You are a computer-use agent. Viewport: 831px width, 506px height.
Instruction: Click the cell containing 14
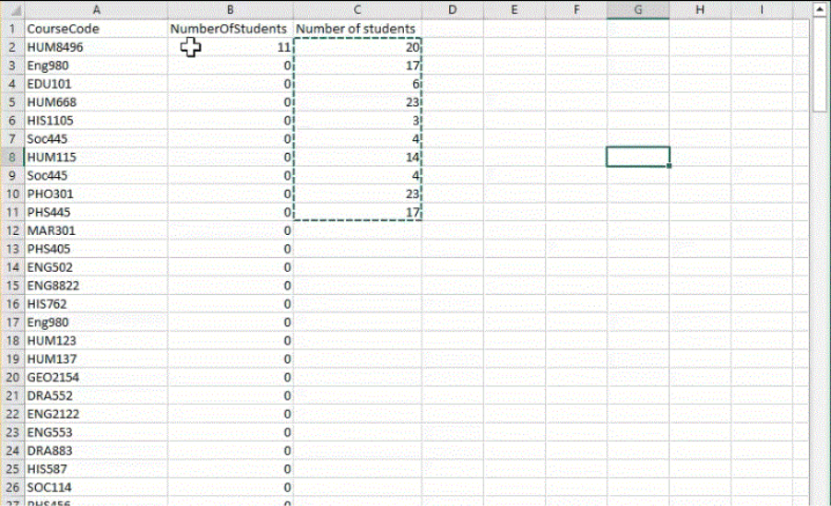357,158
